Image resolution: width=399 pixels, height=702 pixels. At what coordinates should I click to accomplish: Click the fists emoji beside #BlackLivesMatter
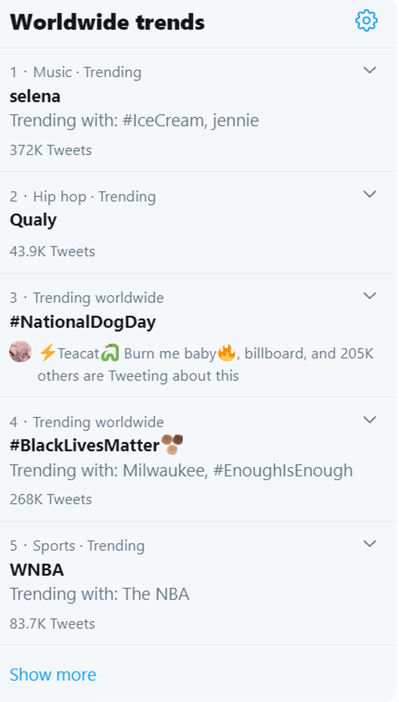[x=172, y=444]
